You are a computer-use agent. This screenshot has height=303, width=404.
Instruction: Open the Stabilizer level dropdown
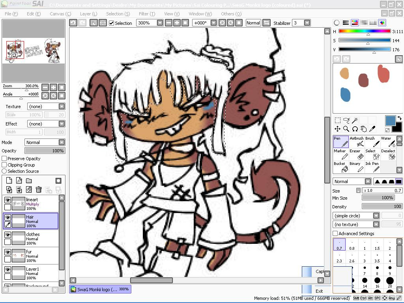(x=307, y=23)
